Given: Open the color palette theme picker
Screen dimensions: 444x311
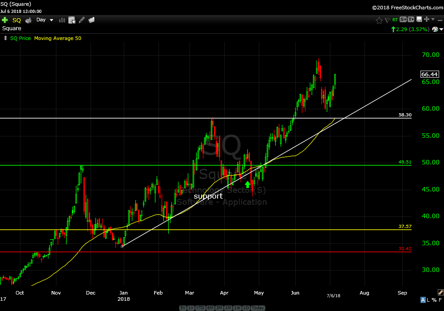Looking at the screenshot, I should pyautogui.click(x=435, y=29).
